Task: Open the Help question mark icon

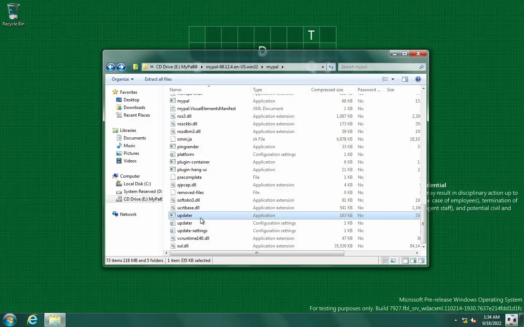Action: tap(418, 79)
